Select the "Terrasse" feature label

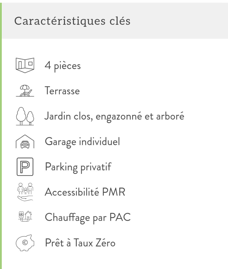tap(62, 91)
